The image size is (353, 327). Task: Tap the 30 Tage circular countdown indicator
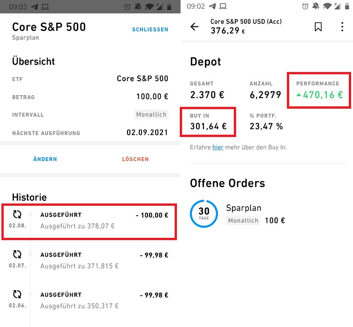(x=204, y=214)
